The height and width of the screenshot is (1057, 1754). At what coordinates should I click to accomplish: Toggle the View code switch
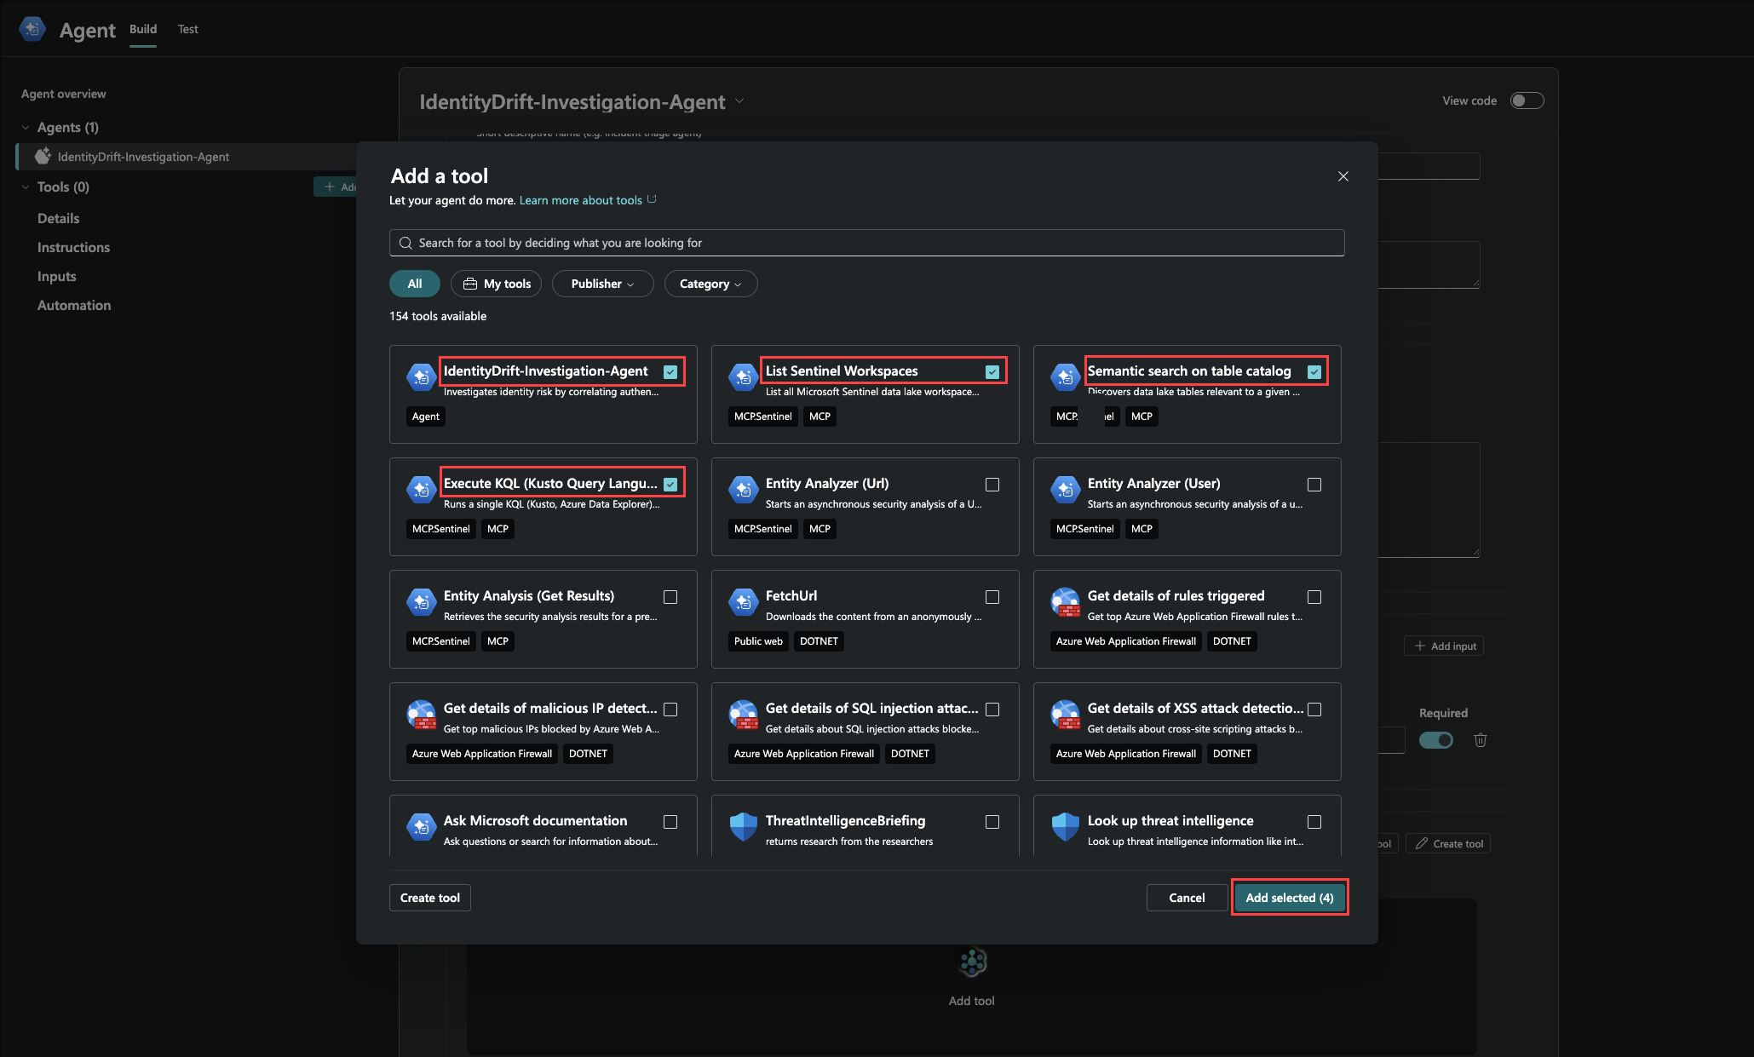tap(1527, 101)
